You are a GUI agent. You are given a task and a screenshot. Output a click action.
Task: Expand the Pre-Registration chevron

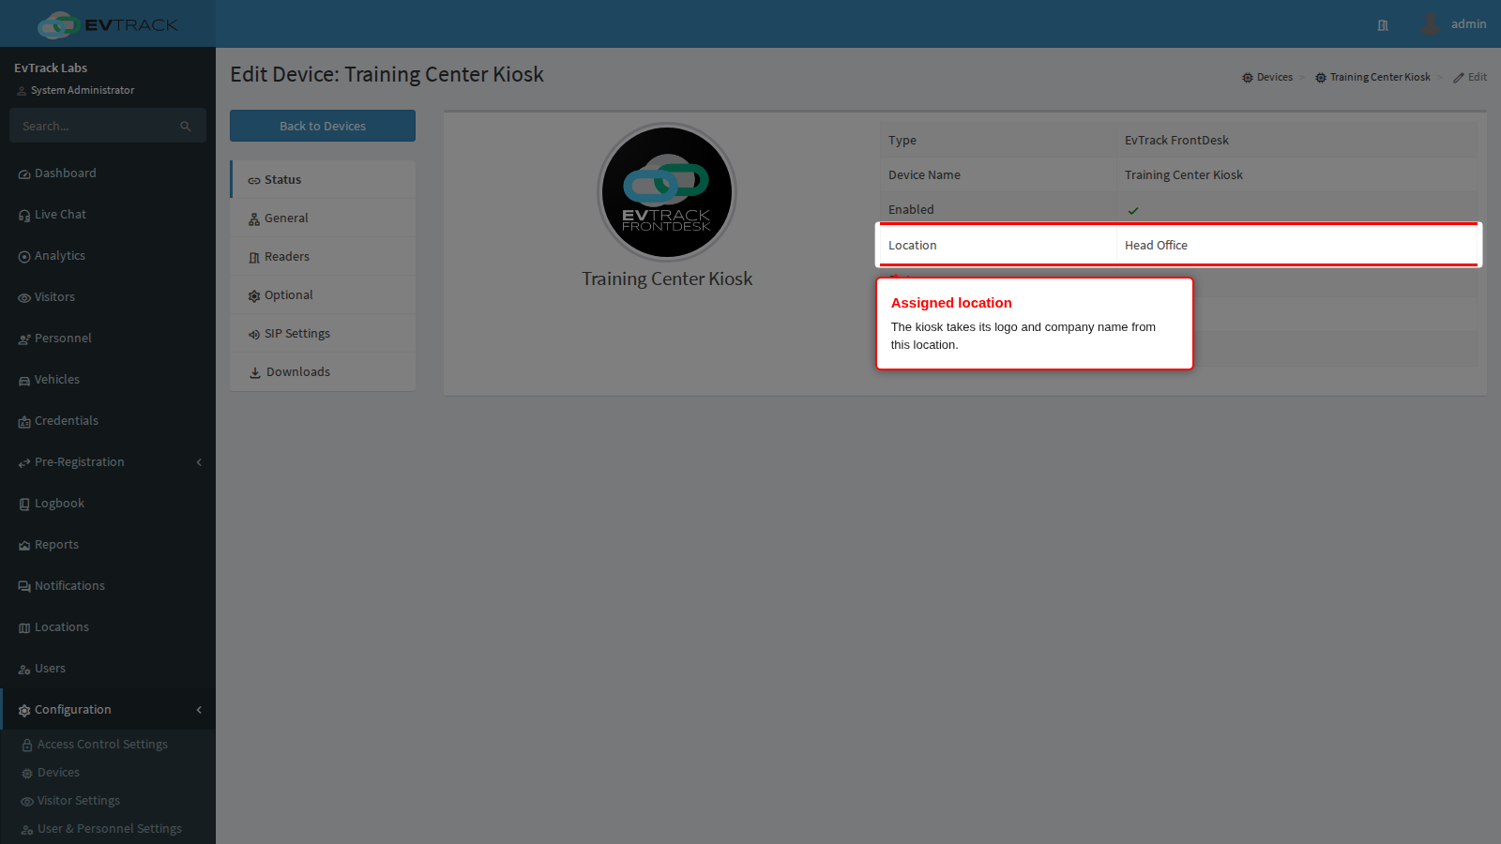(x=199, y=462)
